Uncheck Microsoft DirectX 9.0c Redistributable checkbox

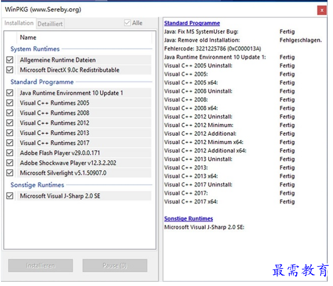[x=10, y=70]
